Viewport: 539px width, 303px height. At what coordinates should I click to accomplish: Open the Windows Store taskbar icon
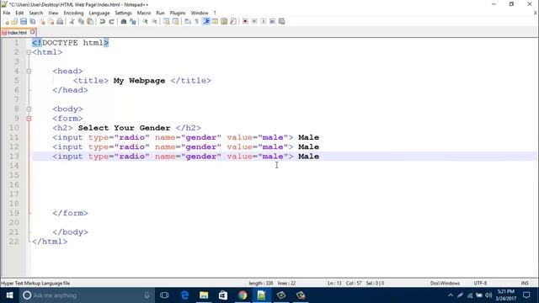tap(223, 295)
